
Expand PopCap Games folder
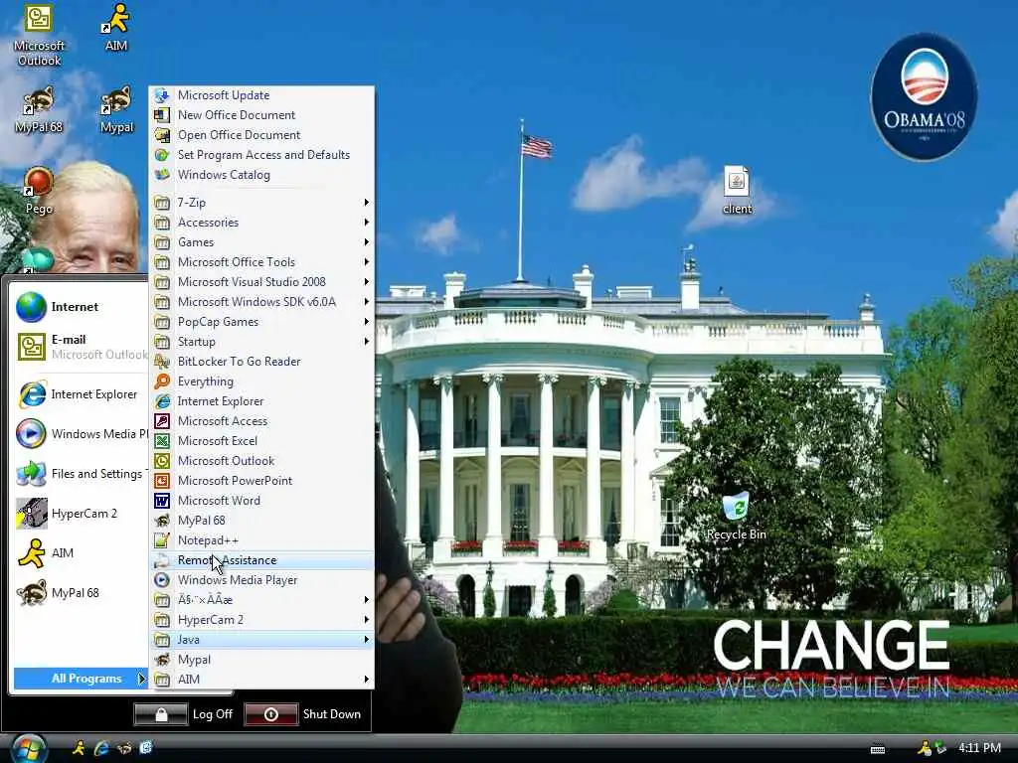[262, 322]
